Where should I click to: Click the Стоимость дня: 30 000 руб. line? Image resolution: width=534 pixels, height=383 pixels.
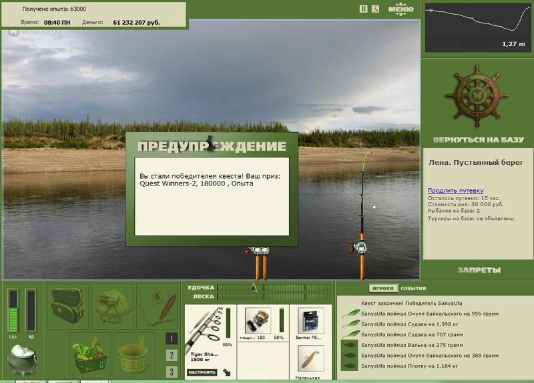465,204
